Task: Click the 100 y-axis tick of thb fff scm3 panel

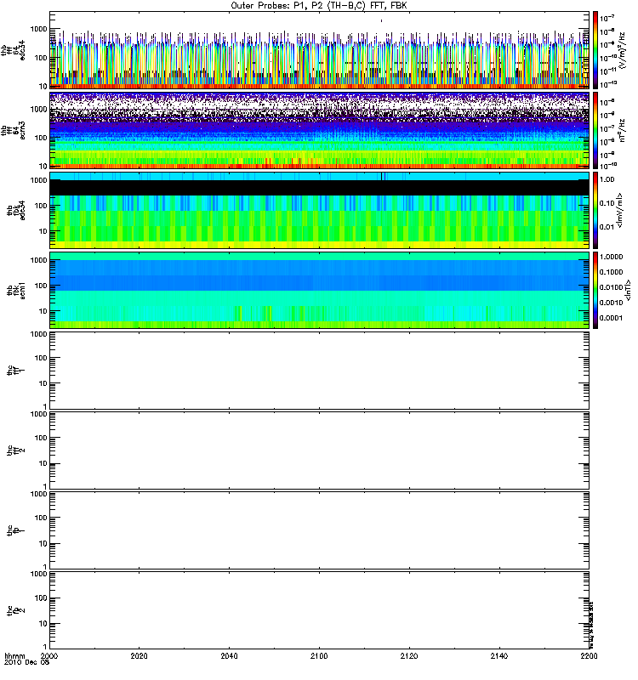Action: click(x=41, y=138)
